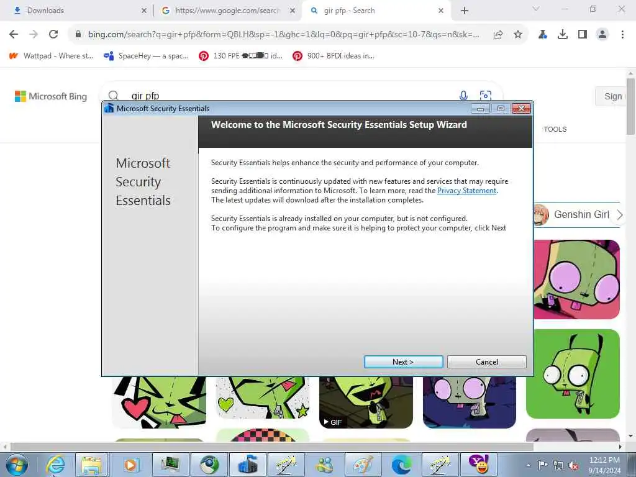Open the Chromium-style browser taskbar icon

pos(209,465)
